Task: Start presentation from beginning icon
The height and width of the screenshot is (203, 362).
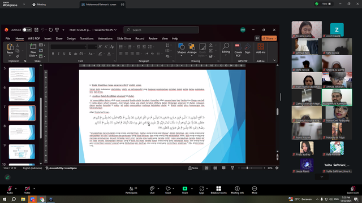Action: [x=57, y=30]
